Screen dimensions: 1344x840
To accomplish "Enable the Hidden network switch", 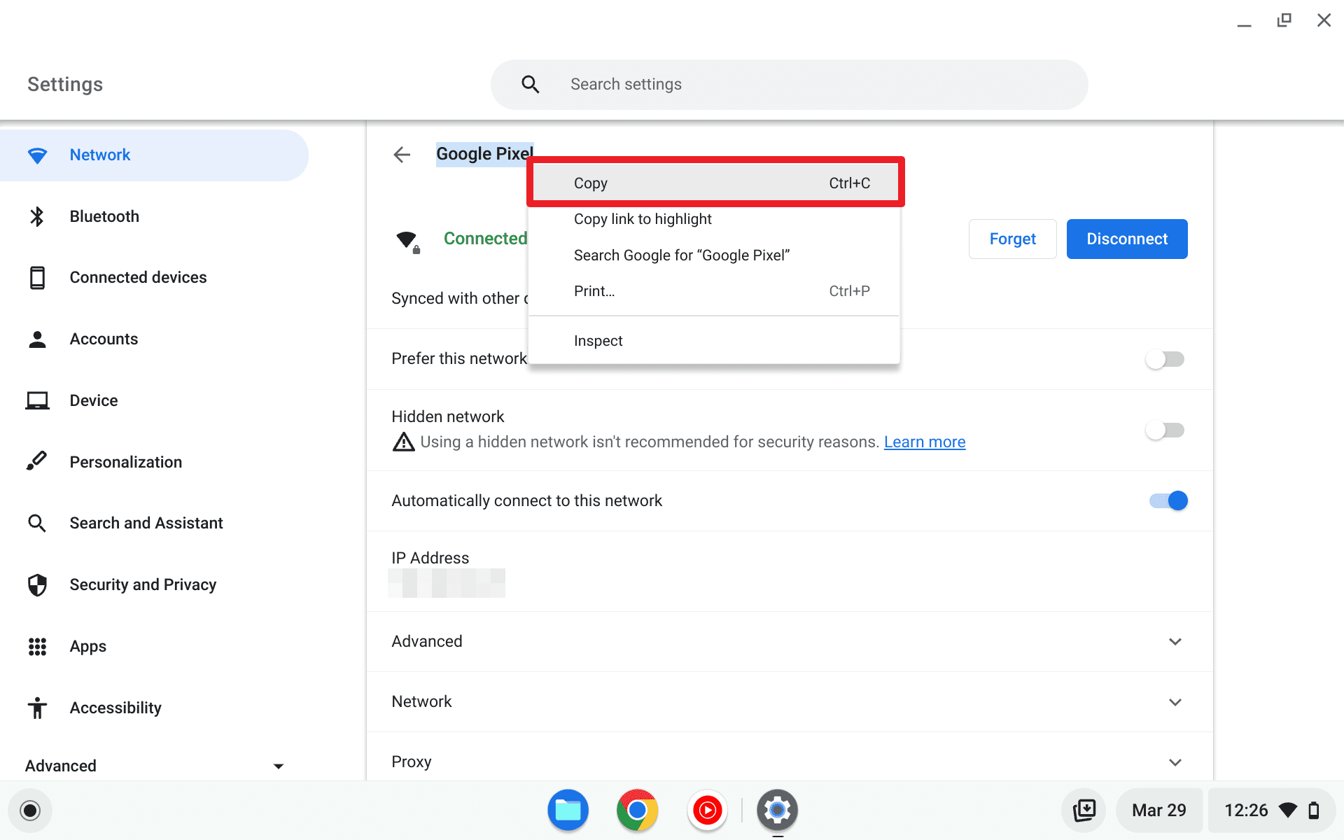I will (1165, 430).
